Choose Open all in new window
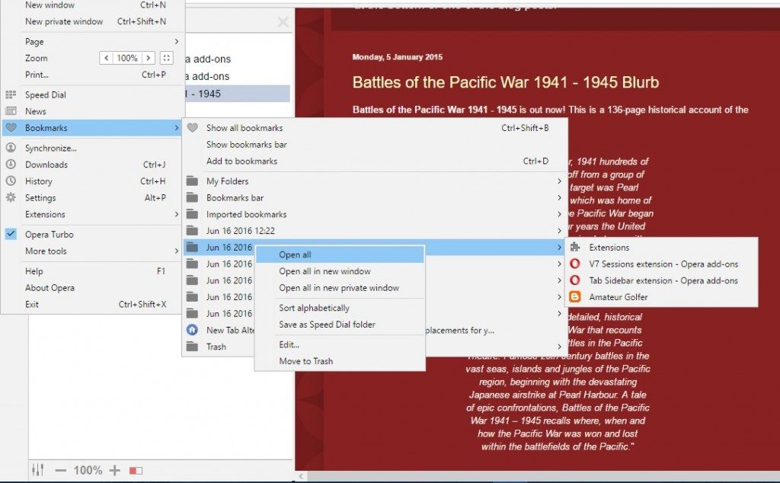This screenshot has width=780, height=483. point(340,271)
